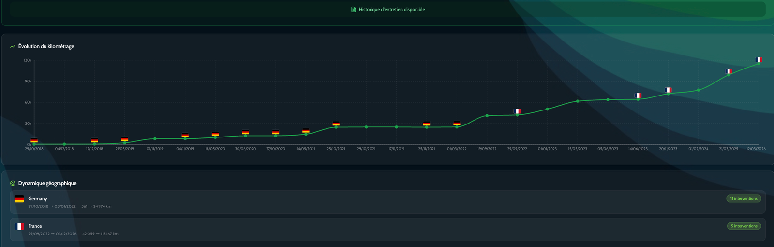Screen dimensions: 774x247
Task: Click the trend icon next to Évolution du kilométrage
Action: pos(13,47)
